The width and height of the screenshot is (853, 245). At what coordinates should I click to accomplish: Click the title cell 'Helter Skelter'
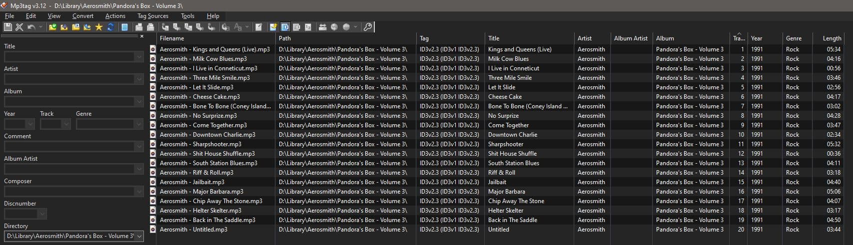[x=505, y=211]
